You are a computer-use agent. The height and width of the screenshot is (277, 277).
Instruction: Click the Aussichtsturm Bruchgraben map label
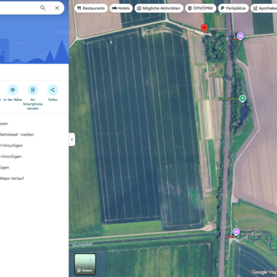253,232
